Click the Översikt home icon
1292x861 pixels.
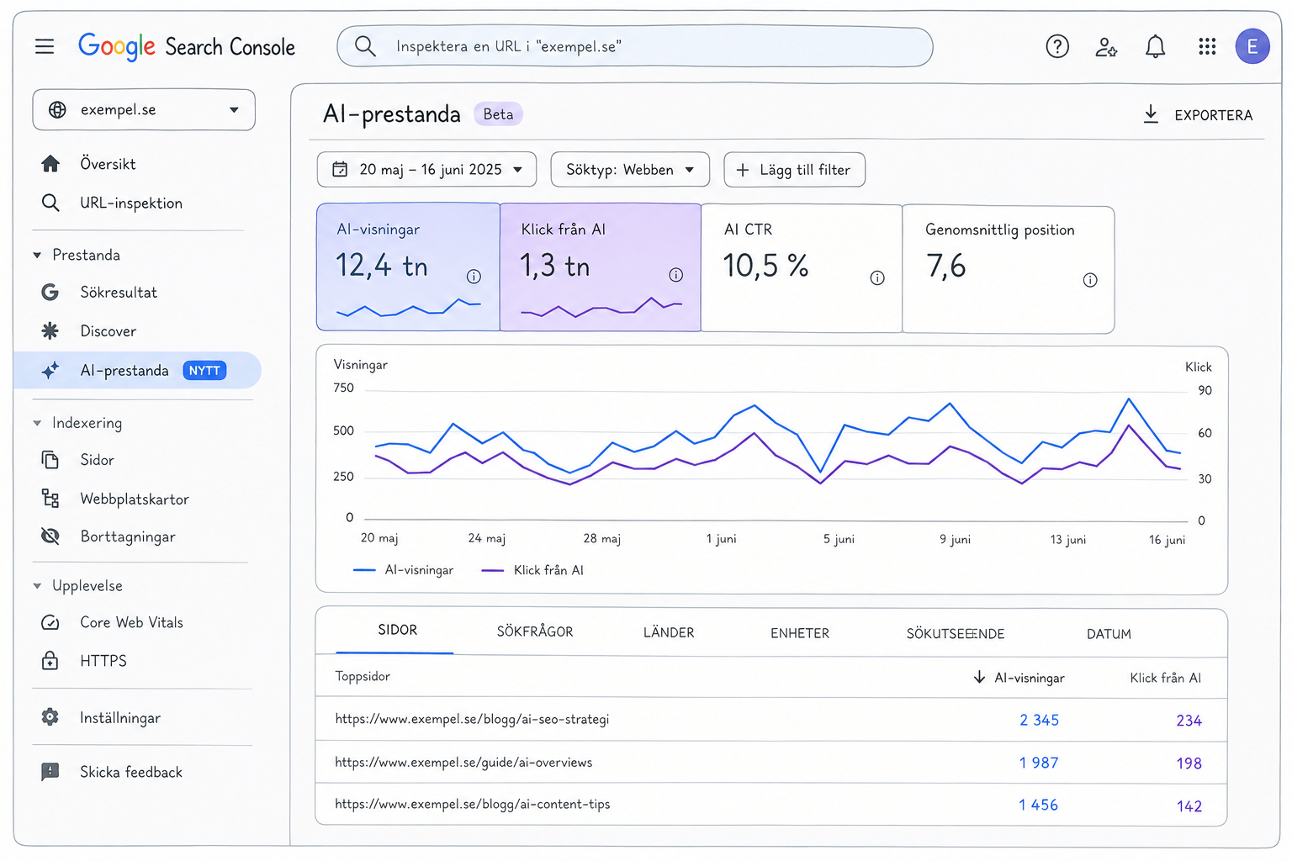[50, 163]
